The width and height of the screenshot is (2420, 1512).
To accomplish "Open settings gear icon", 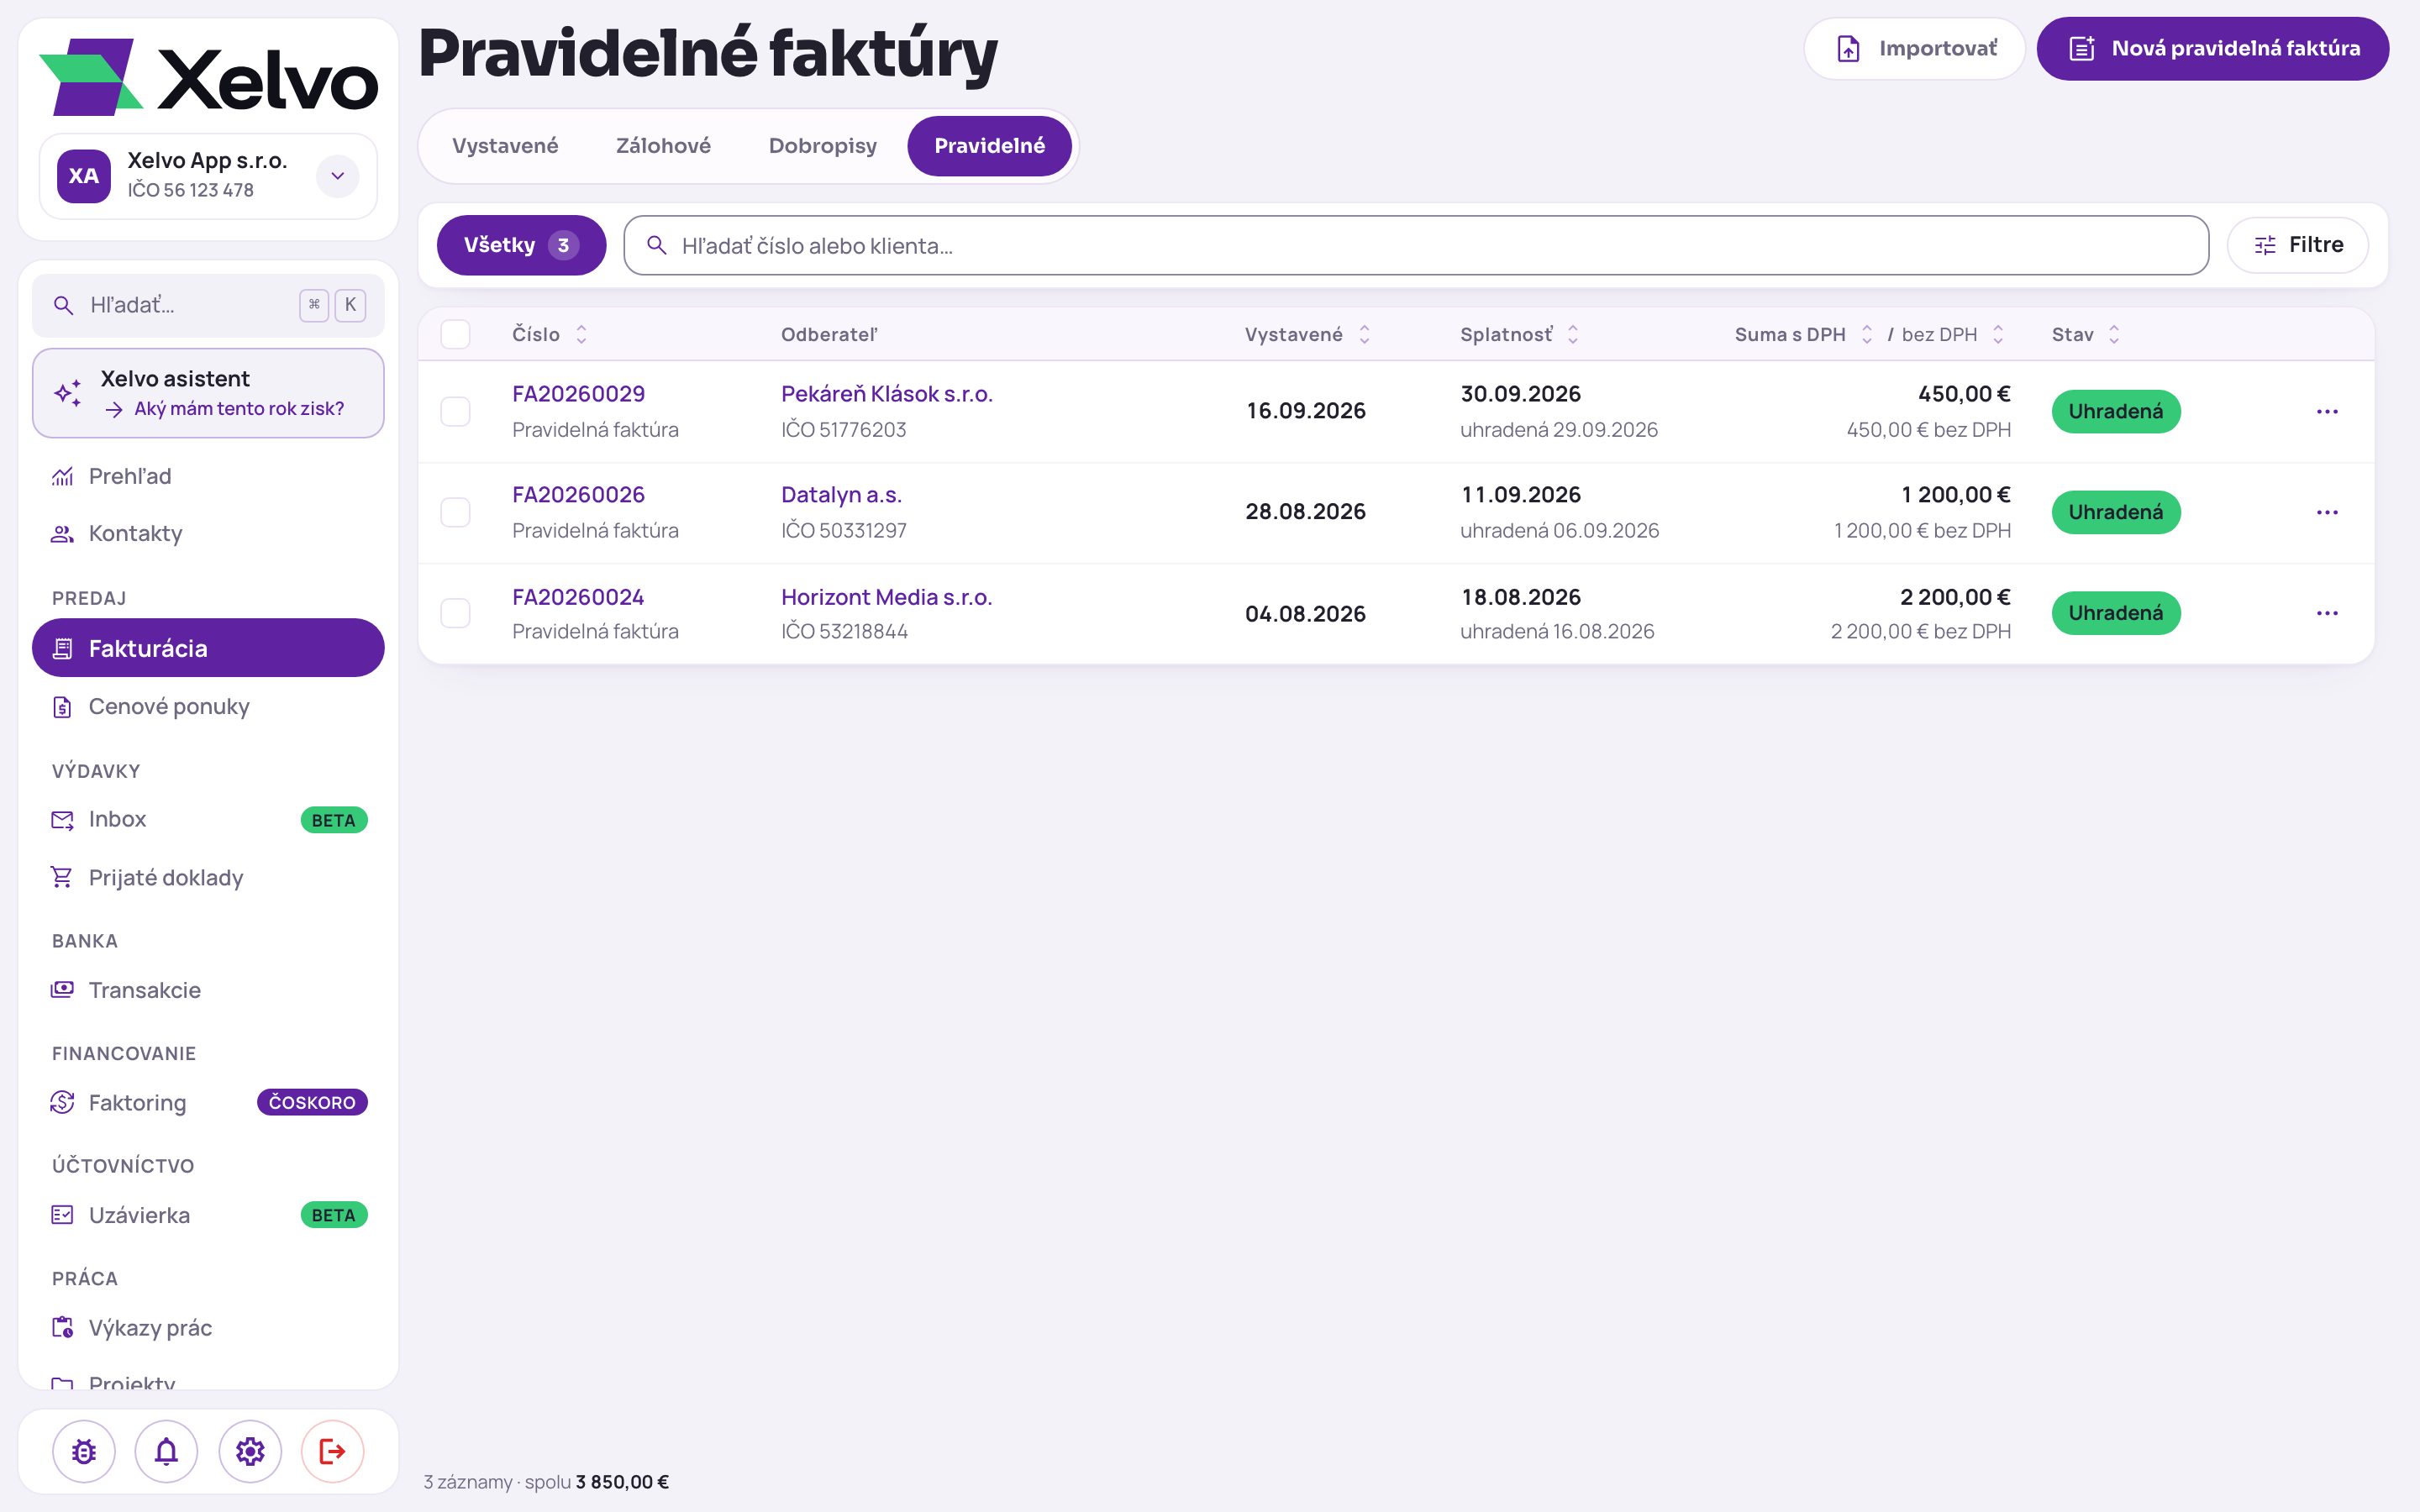I will 250,1451.
